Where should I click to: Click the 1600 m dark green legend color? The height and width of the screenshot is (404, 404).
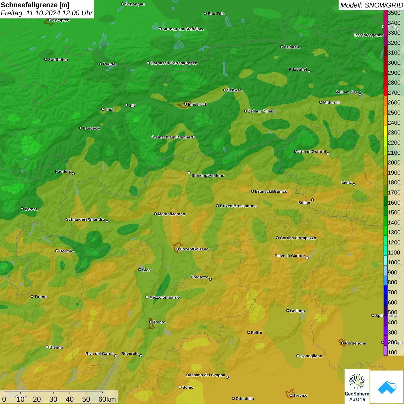(x=386, y=201)
